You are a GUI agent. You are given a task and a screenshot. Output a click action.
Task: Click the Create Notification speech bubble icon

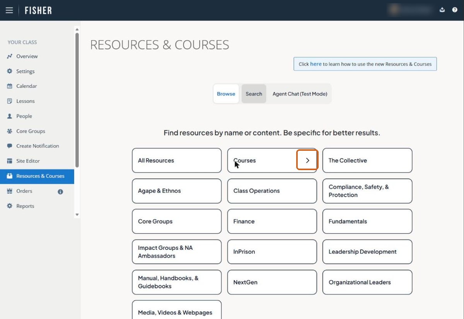pyautogui.click(x=10, y=146)
